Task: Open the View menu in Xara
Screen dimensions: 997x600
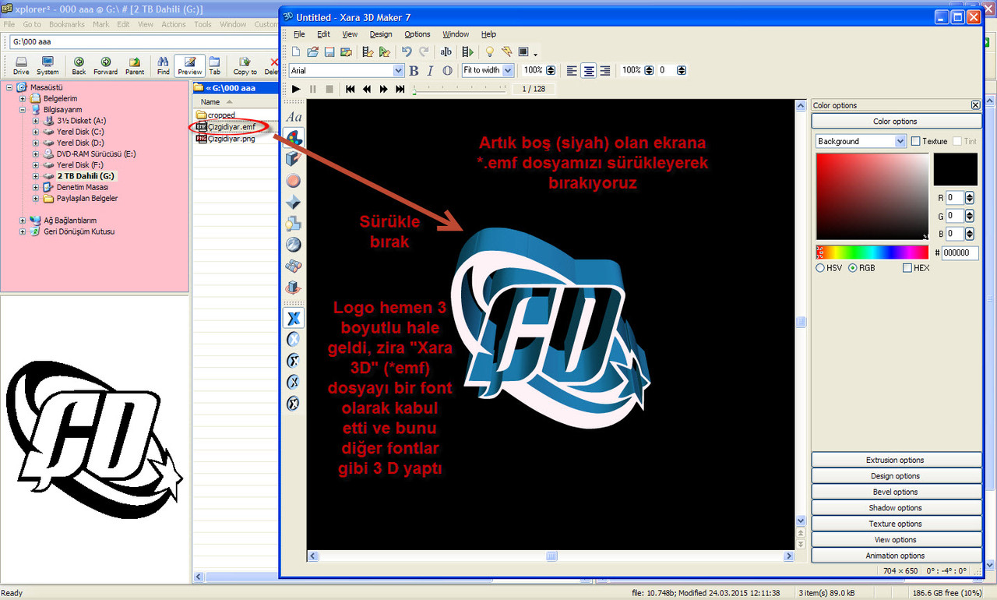Action: 350,34
